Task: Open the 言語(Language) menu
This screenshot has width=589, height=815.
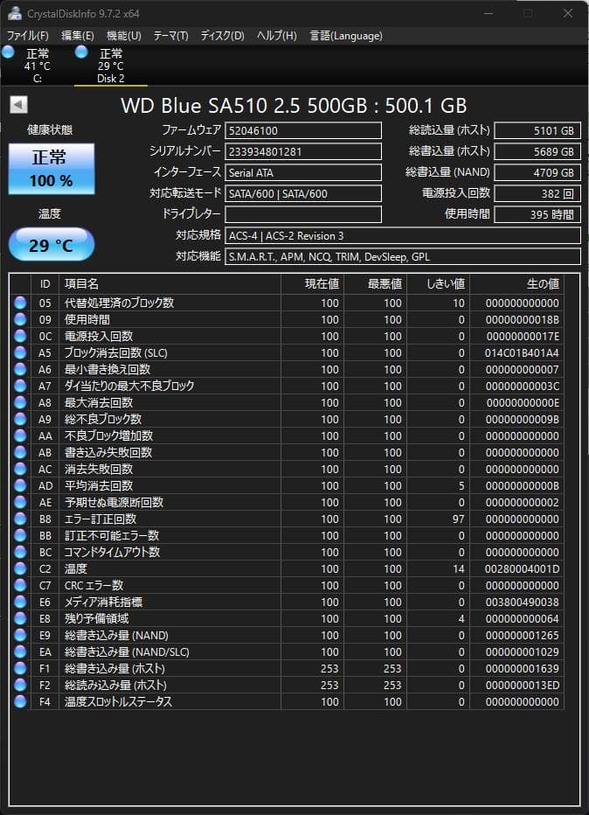Action: coord(346,36)
